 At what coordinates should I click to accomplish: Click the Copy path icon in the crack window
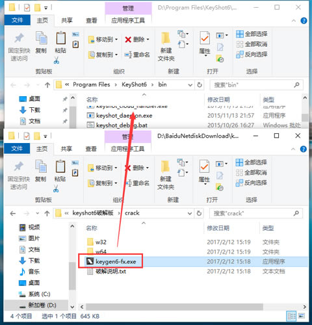coord(75,162)
